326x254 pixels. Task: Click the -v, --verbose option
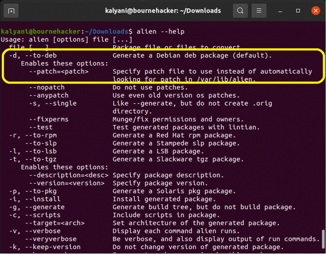click(35, 231)
